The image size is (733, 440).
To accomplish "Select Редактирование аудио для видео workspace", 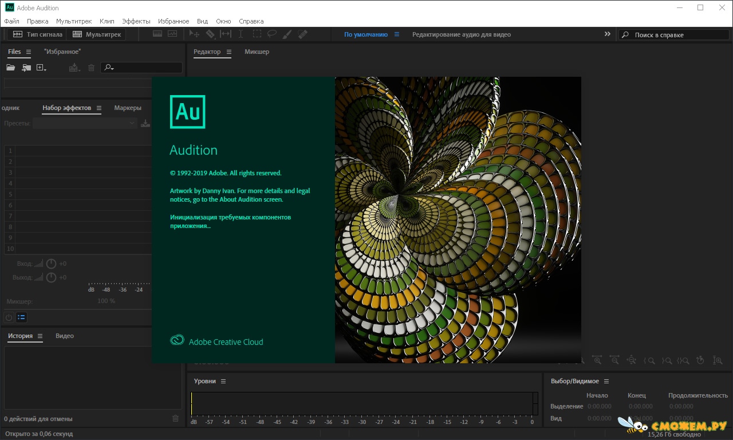I will [x=462, y=34].
